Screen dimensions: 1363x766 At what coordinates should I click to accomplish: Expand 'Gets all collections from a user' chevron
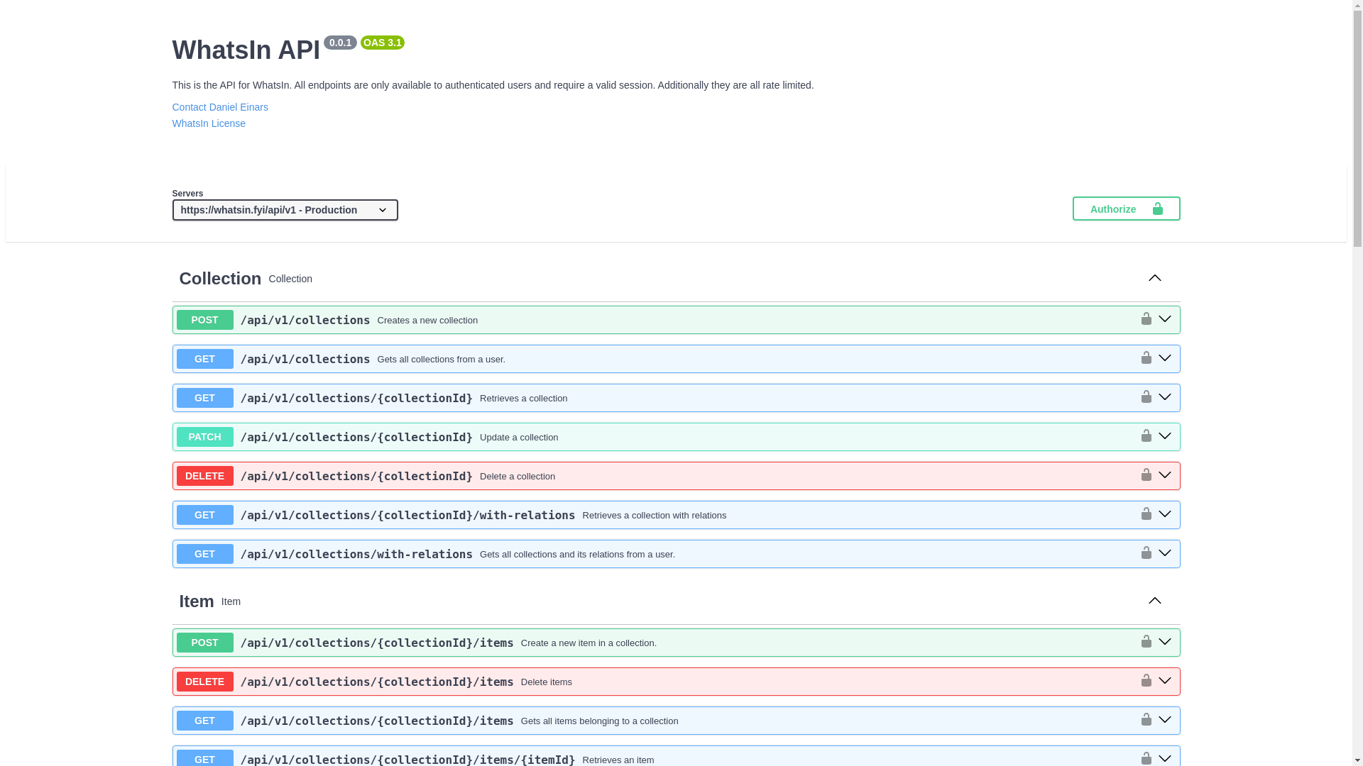pyautogui.click(x=1165, y=358)
